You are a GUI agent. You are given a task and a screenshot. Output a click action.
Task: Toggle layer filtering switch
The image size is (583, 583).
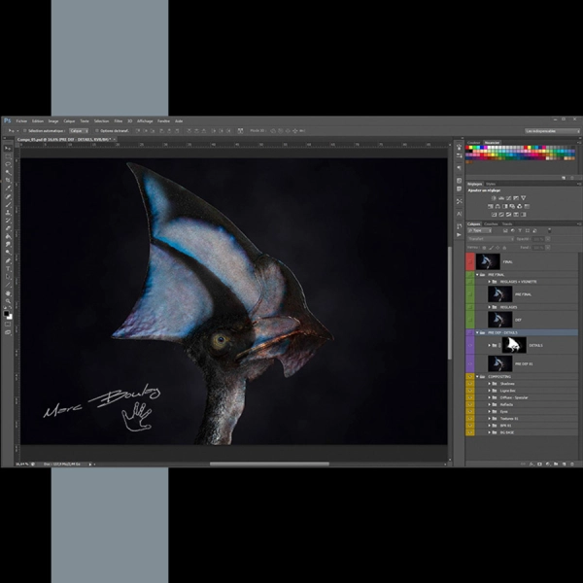pyautogui.click(x=550, y=231)
